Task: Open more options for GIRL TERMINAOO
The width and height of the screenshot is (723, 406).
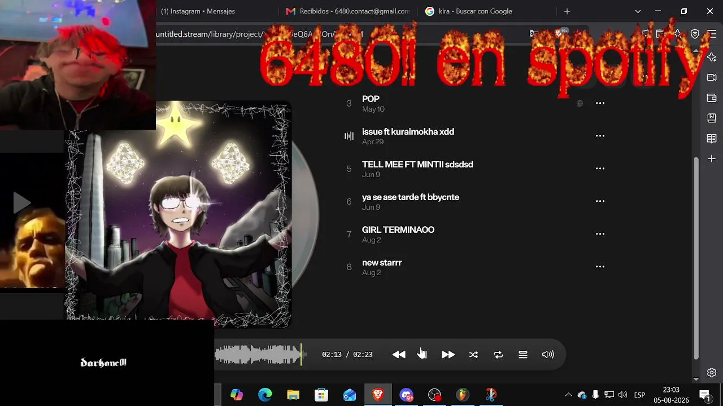Action: coord(600,234)
